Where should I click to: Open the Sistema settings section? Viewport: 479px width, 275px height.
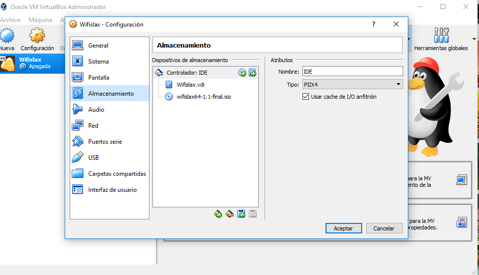point(98,62)
